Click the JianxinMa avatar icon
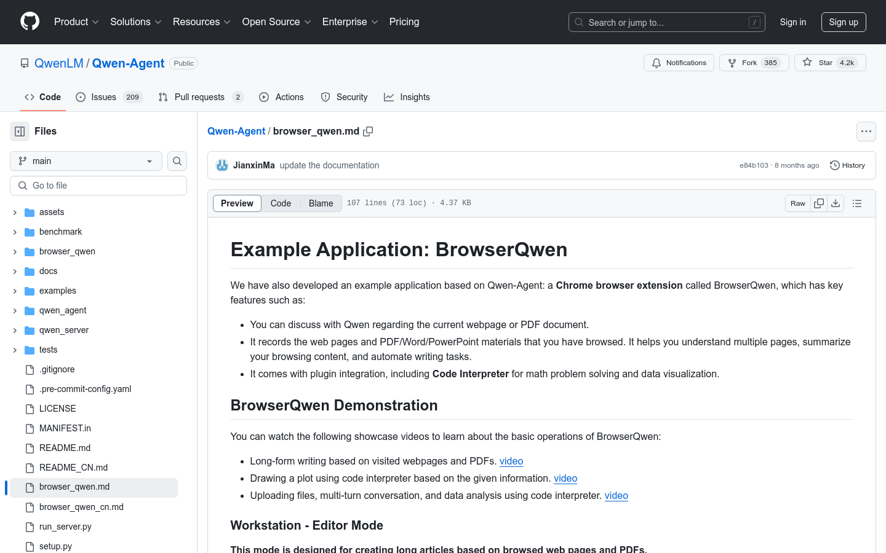Screen dimensions: 886x553 click(x=222, y=165)
